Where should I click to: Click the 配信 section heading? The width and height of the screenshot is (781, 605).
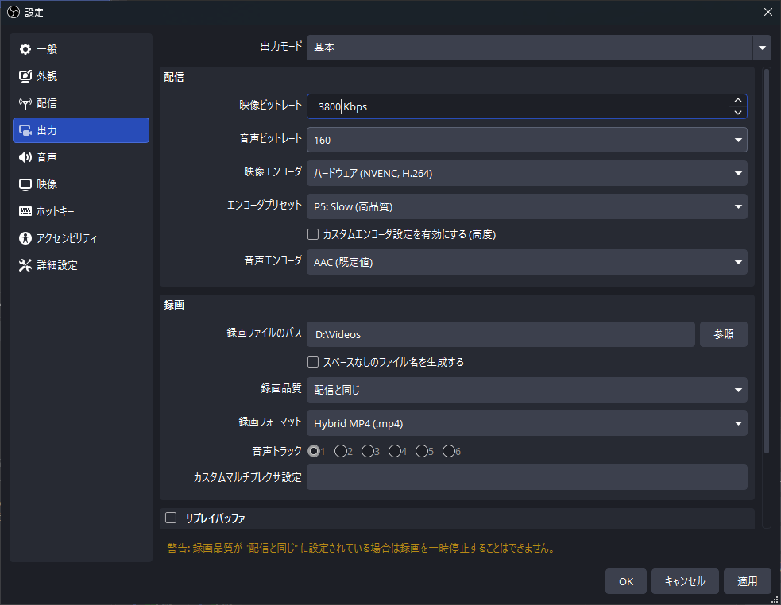(x=174, y=77)
